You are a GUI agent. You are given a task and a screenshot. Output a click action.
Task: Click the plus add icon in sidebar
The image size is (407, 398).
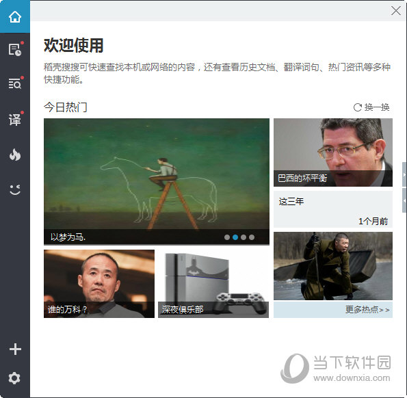pyautogui.click(x=15, y=349)
